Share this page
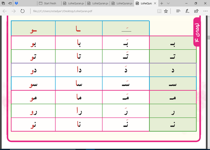Viewport: 210px width, 150px height. (x=196, y=11)
